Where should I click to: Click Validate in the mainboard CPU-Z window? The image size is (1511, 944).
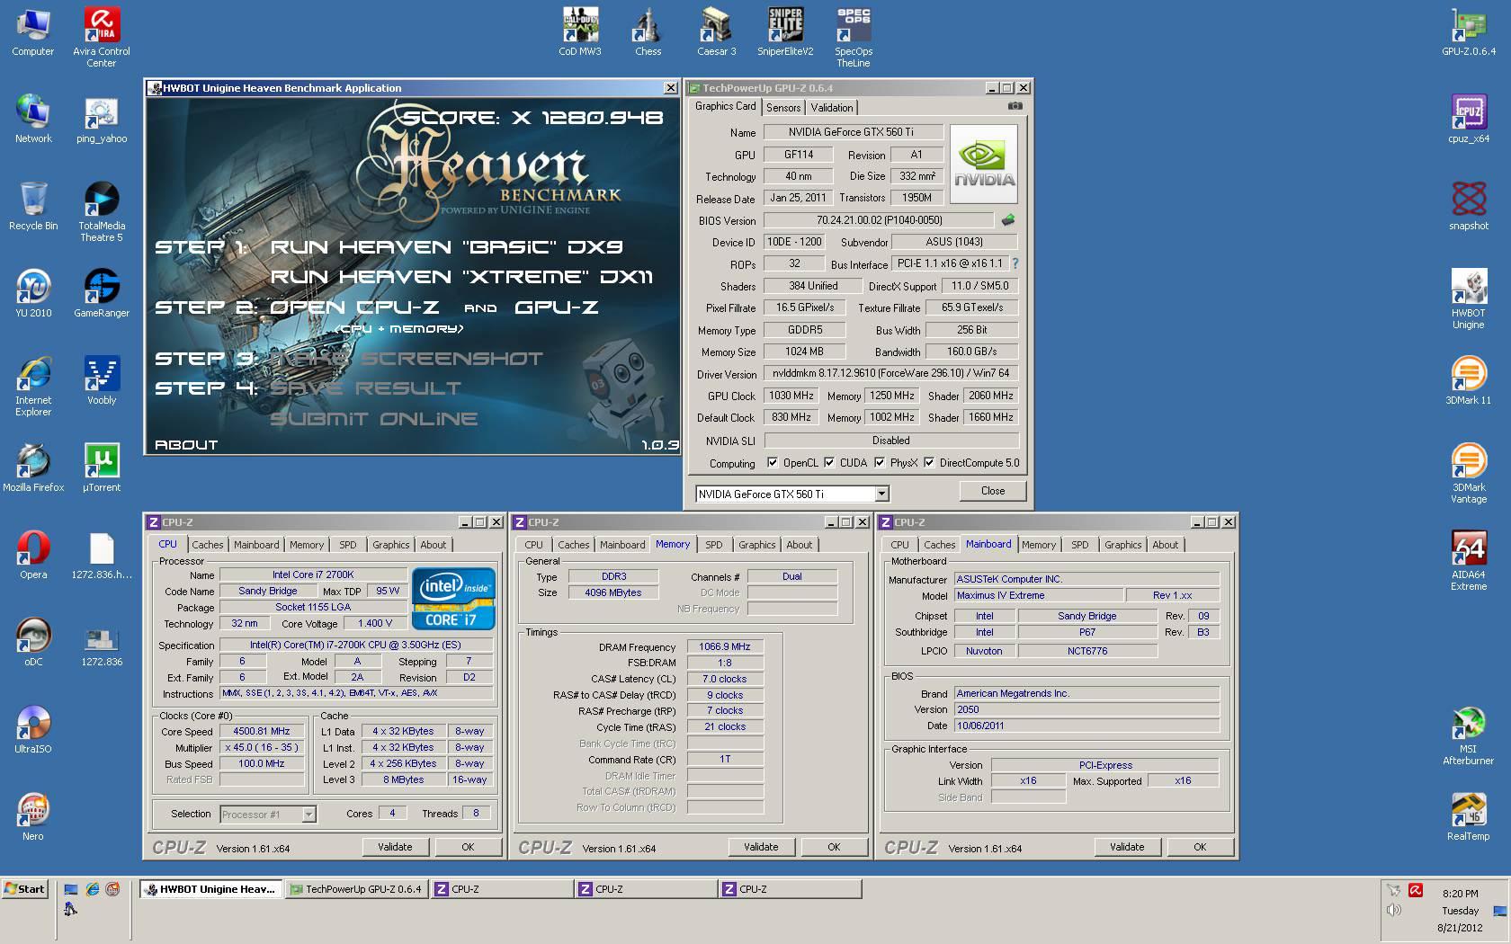[1127, 847]
